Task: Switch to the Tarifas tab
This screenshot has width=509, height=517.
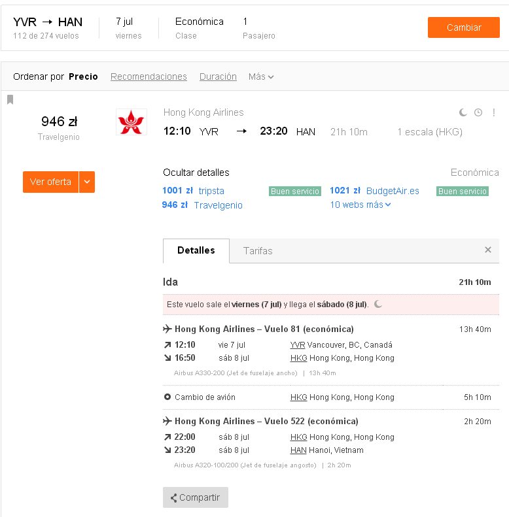Action: [258, 251]
